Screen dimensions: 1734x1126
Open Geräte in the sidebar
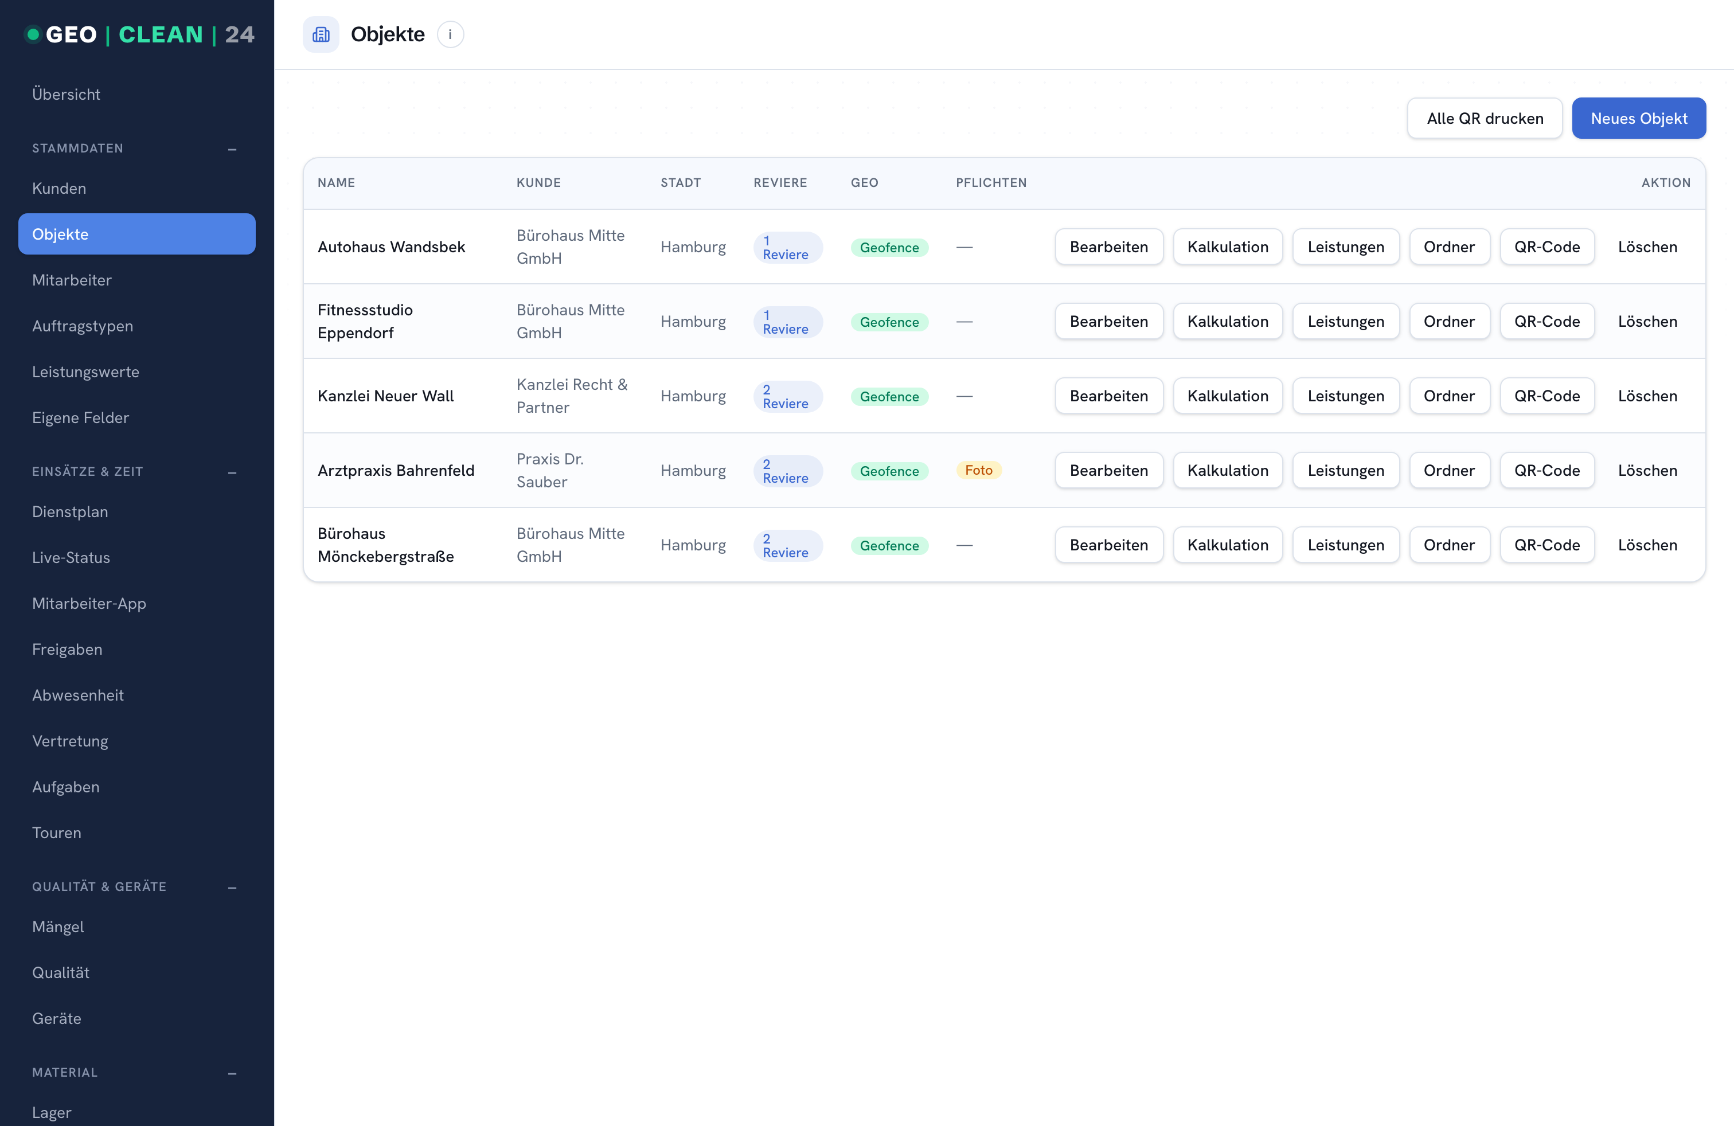tap(137, 1018)
